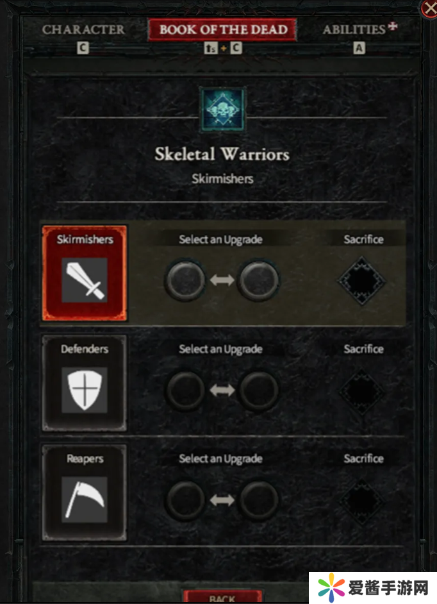
Task: Click the swap arrow between Skirmishers upgrades
Action: coord(222,280)
